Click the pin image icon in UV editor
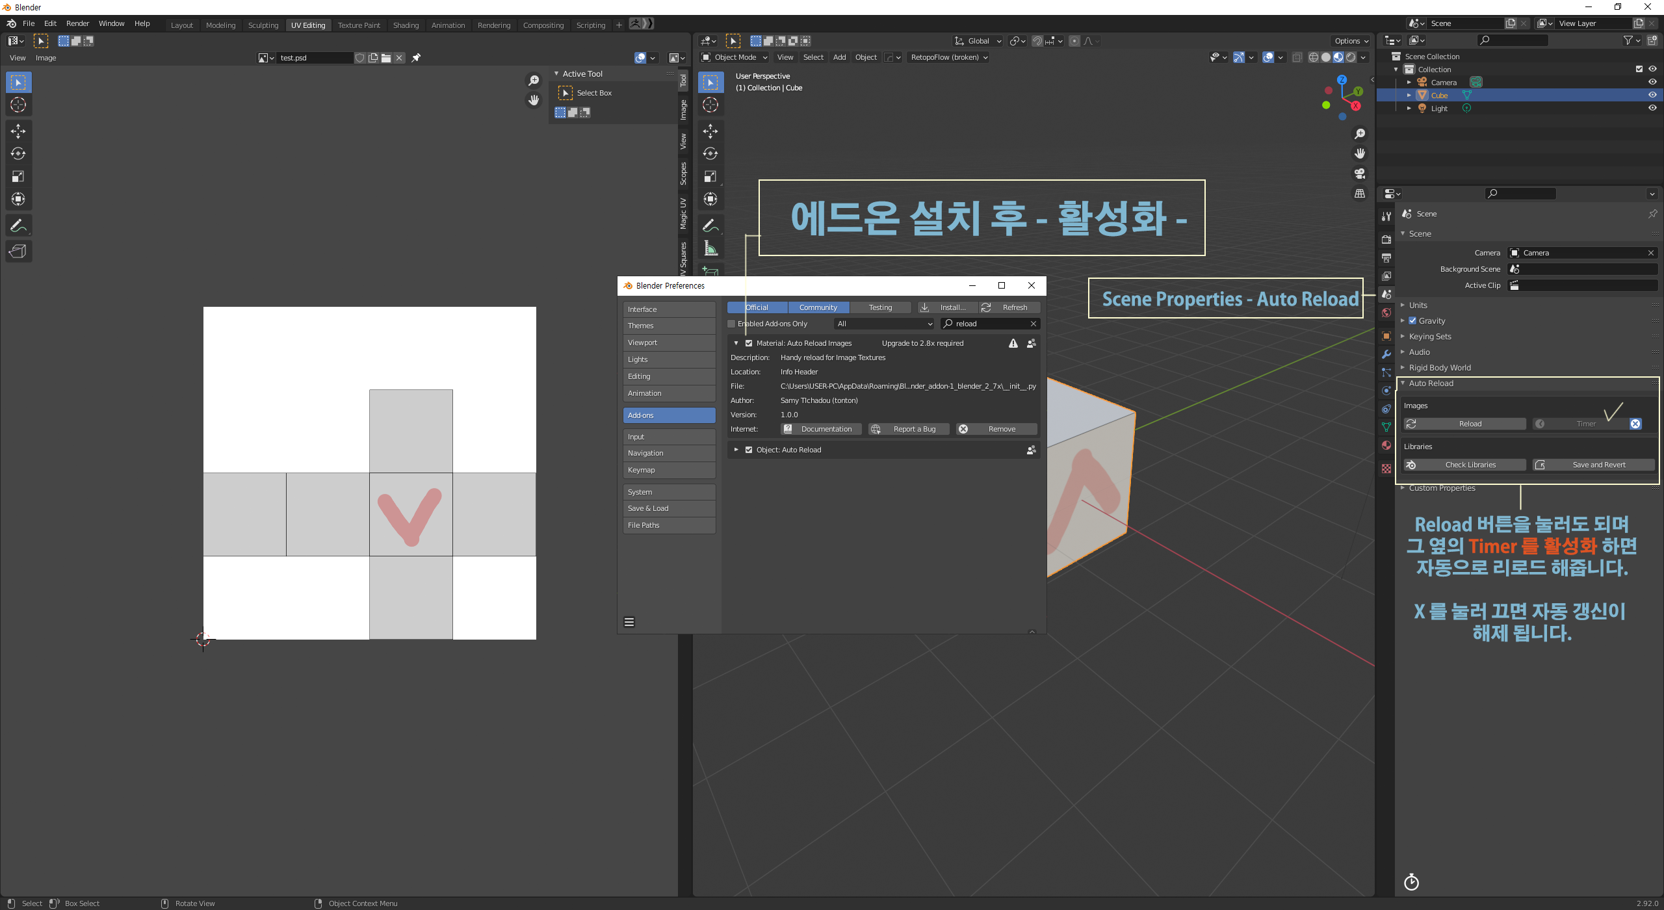 (x=416, y=58)
